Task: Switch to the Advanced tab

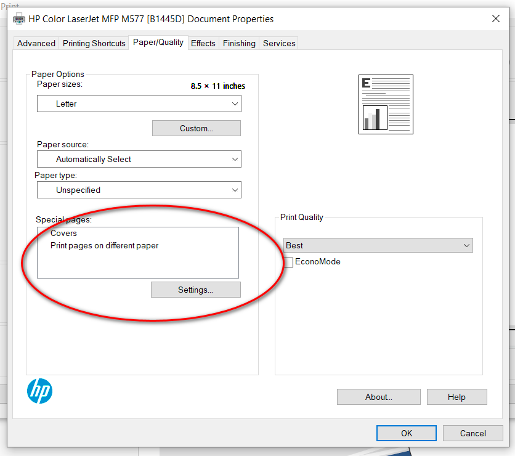Action: (36, 43)
